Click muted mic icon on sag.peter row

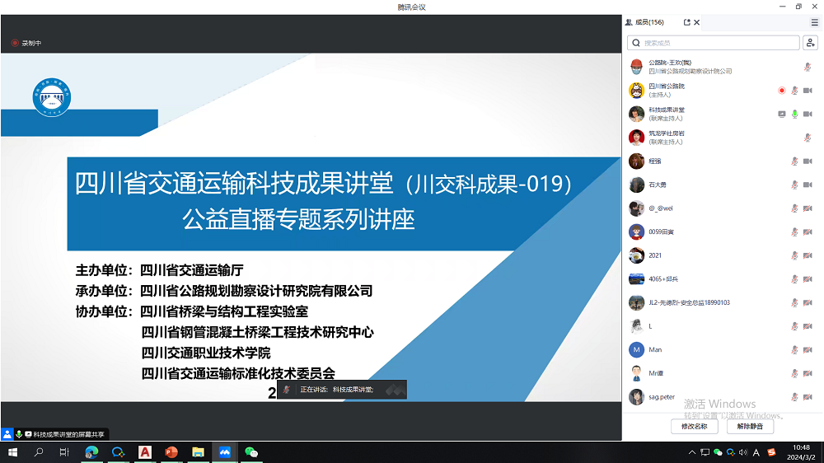click(x=794, y=397)
